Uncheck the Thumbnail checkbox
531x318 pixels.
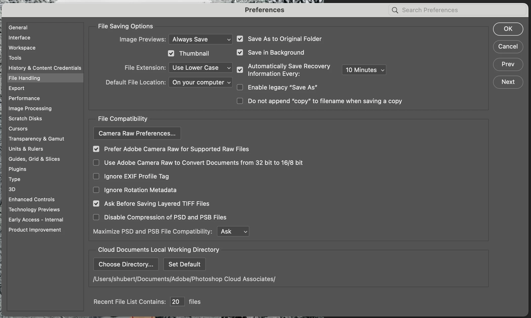click(171, 53)
